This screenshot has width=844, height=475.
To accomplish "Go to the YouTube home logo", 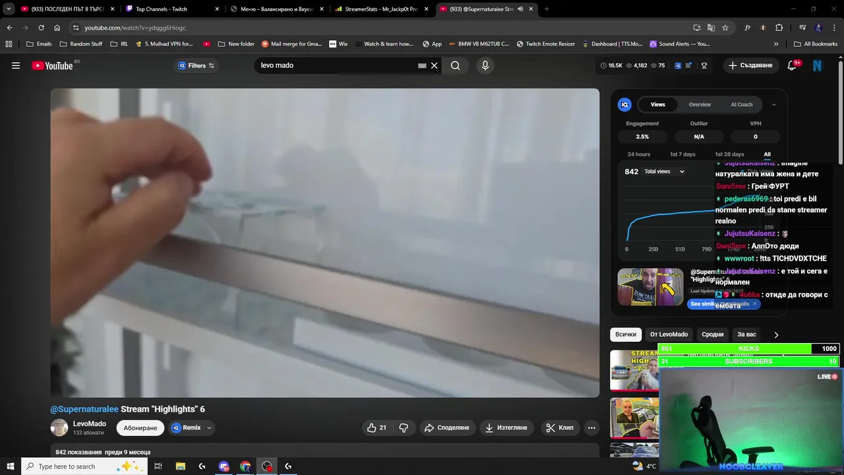I will [x=52, y=65].
